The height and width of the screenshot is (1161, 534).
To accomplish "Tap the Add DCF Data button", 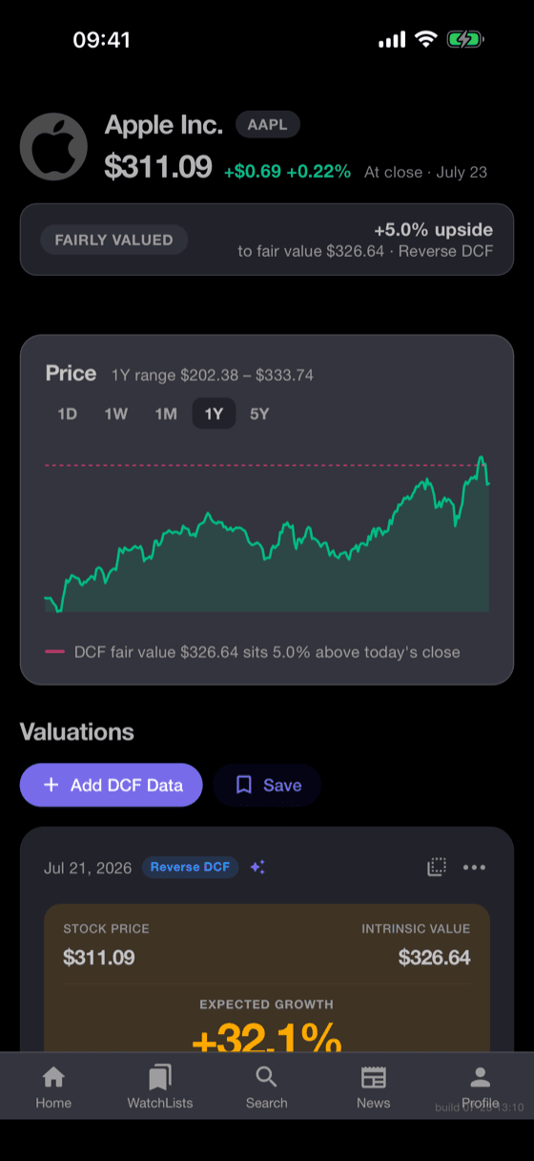I will 112,785.
